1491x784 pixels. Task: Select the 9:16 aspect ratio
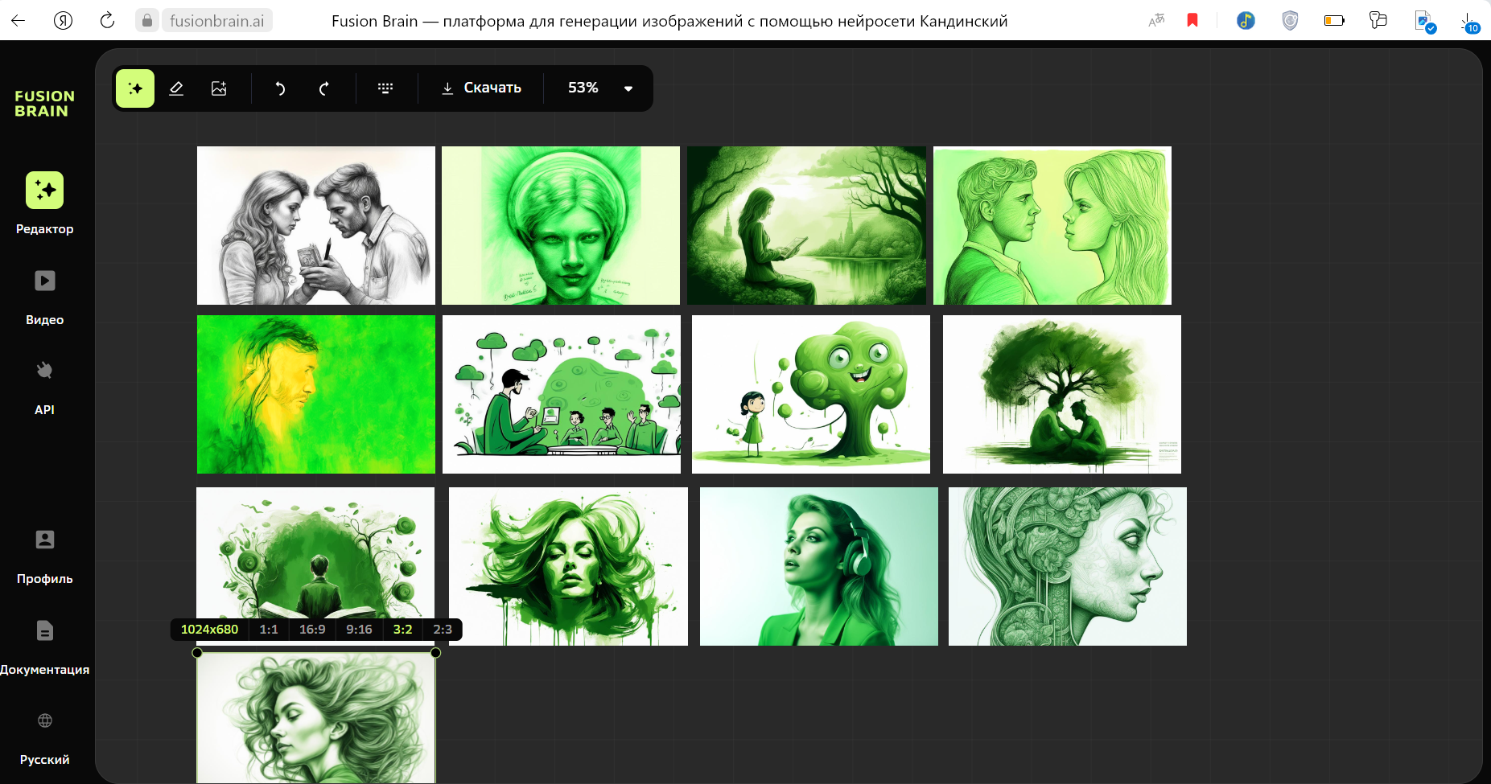click(x=359, y=630)
